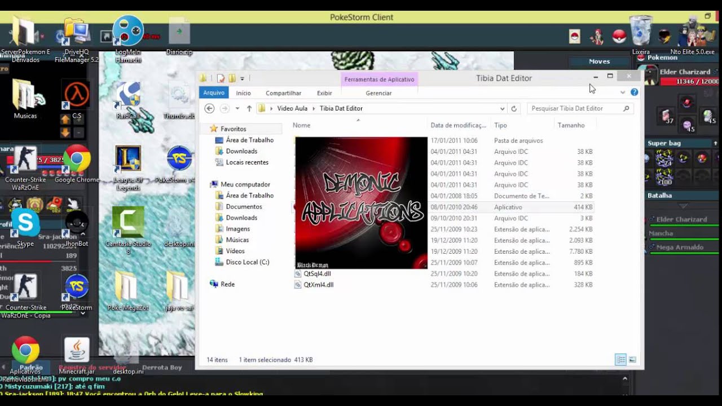The image size is (722, 406).
Task: Click the Explorer refresh button
Action: pos(513,108)
